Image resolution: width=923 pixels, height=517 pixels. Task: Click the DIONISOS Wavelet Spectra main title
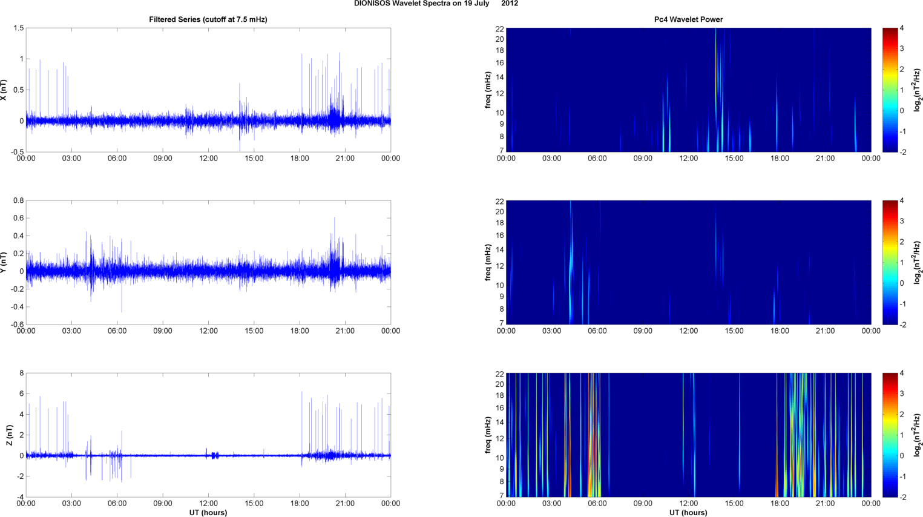pos(436,4)
